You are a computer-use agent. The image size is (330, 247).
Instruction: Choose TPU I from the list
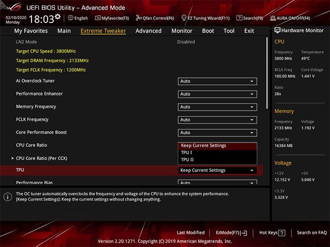point(217,153)
